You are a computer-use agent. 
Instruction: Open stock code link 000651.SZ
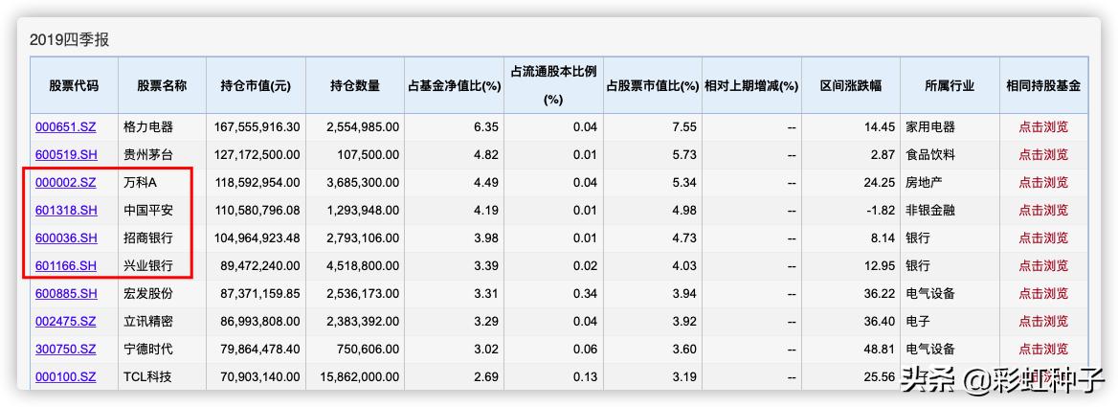coord(66,126)
